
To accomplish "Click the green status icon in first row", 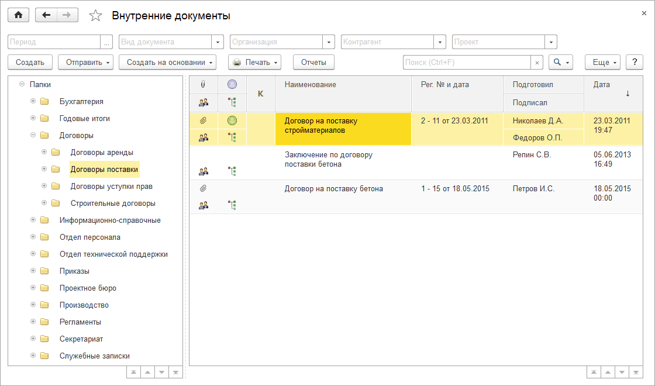I will click(232, 121).
